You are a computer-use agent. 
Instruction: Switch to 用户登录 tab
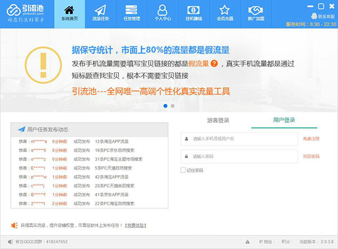pos(284,120)
